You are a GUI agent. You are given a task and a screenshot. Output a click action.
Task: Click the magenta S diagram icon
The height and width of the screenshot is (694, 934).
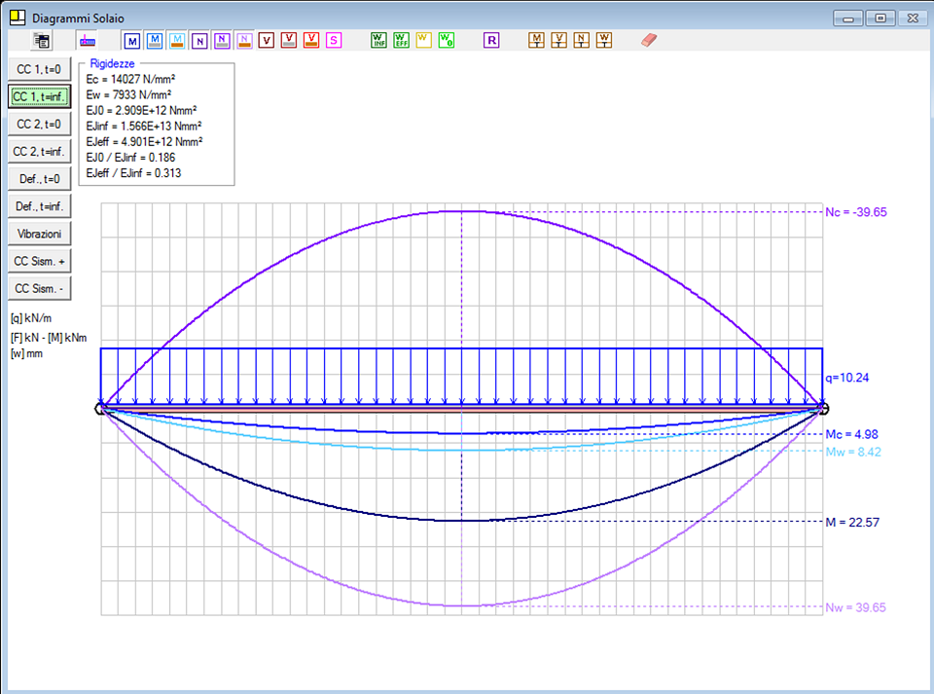click(334, 40)
